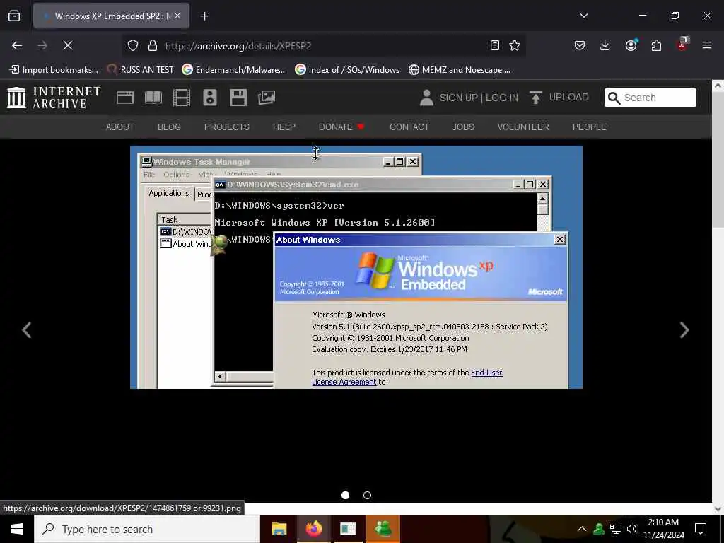Open the Extensions puzzle icon
The width and height of the screenshot is (724, 543).
tap(656, 45)
